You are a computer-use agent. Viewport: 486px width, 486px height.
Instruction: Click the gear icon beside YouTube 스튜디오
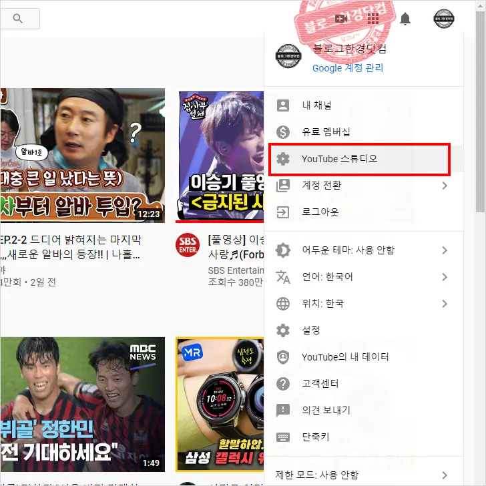tap(282, 159)
